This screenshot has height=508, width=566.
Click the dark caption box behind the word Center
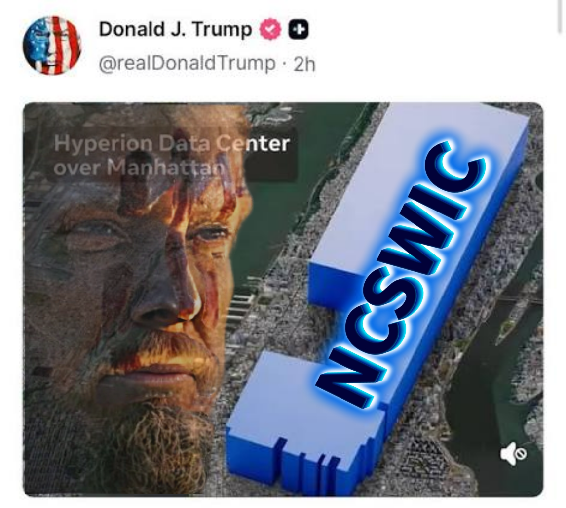(271, 155)
